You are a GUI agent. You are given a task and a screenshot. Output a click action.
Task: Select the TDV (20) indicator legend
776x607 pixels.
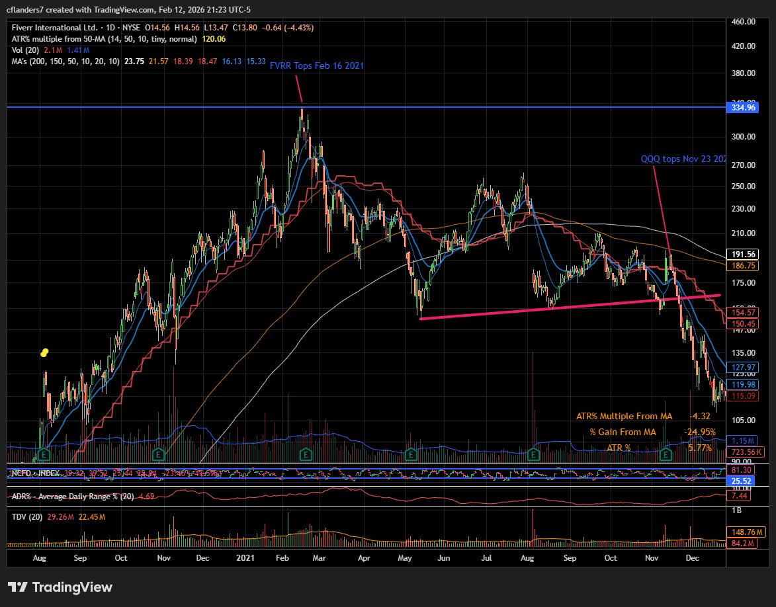(x=26, y=517)
